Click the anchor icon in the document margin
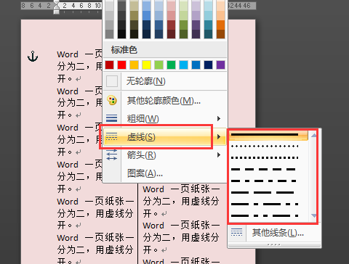This screenshot has height=264, width=349. 33,57
